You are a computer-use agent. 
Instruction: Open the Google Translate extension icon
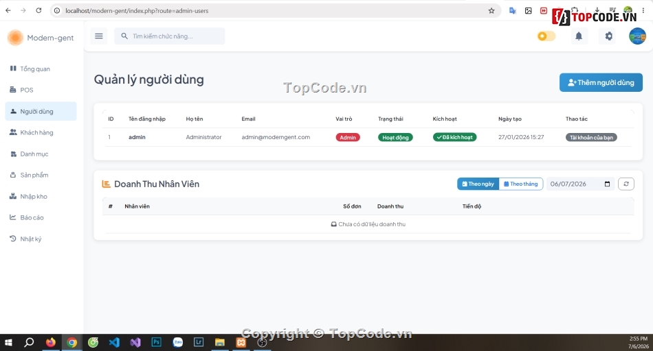click(x=513, y=11)
